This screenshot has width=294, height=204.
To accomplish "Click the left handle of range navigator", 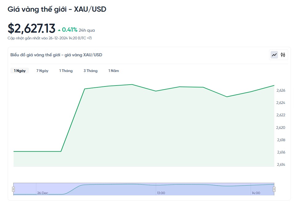I will click(13, 189).
